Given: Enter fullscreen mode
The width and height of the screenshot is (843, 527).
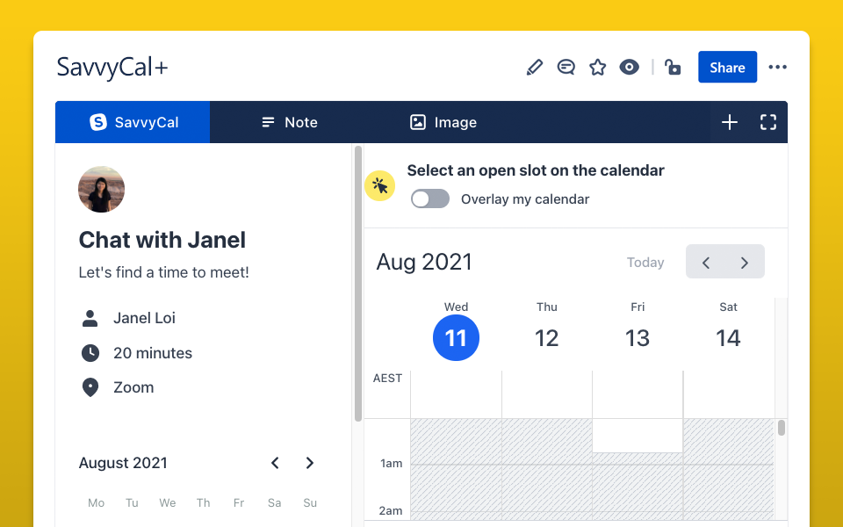Looking at the screenshot, I should (x=768, y=122).
